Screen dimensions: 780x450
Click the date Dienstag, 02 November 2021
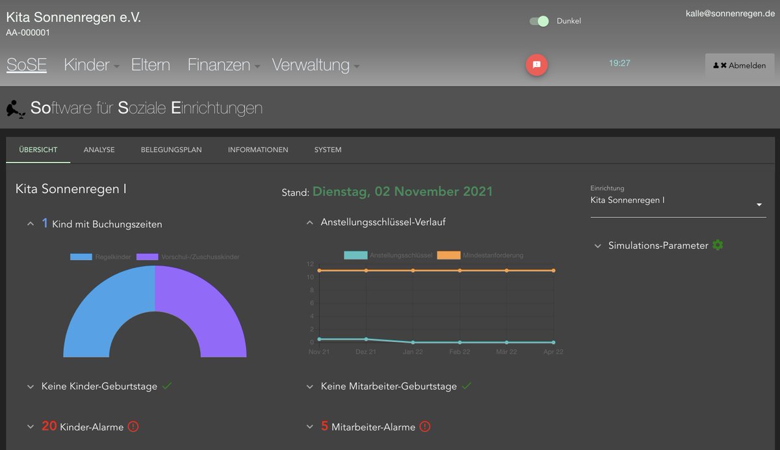[402, 192]
